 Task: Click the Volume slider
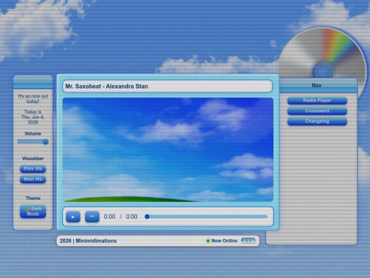[x=33, y=141]
